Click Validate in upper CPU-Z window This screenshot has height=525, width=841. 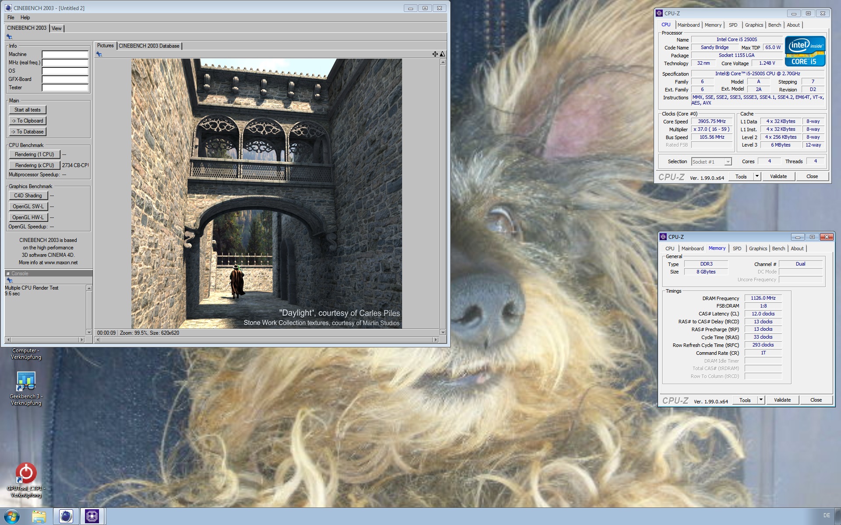click(778, 176)
